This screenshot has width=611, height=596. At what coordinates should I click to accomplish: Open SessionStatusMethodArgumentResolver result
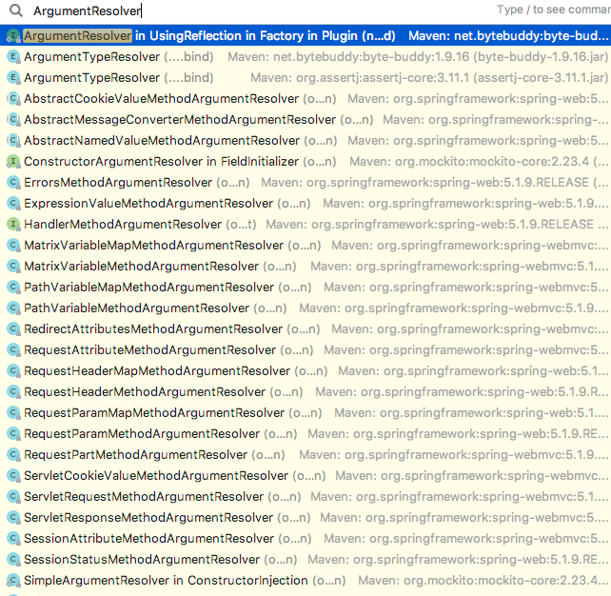coord(305,560)
